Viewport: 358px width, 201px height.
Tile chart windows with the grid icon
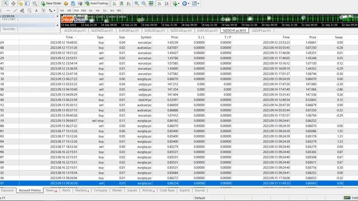point(151,3)
